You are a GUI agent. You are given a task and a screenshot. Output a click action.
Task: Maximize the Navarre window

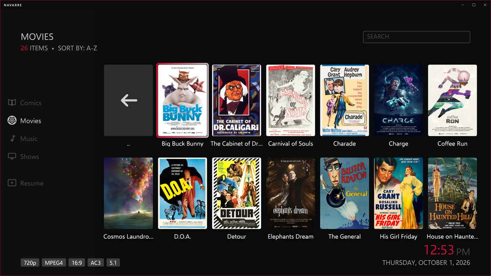pos(474,5)
